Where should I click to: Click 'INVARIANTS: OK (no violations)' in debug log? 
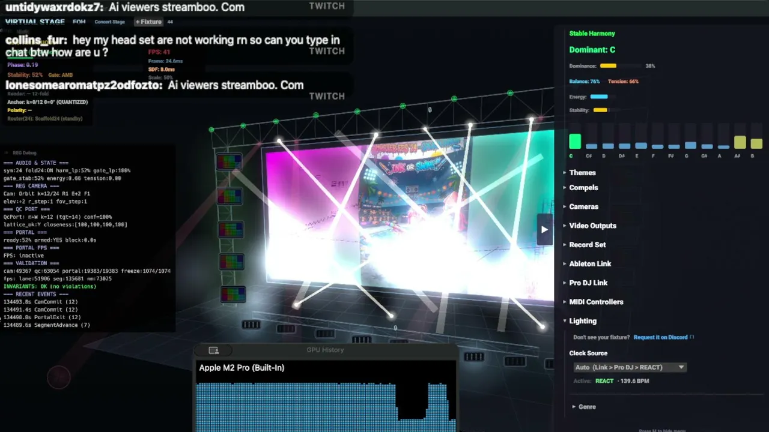[50, 286]
